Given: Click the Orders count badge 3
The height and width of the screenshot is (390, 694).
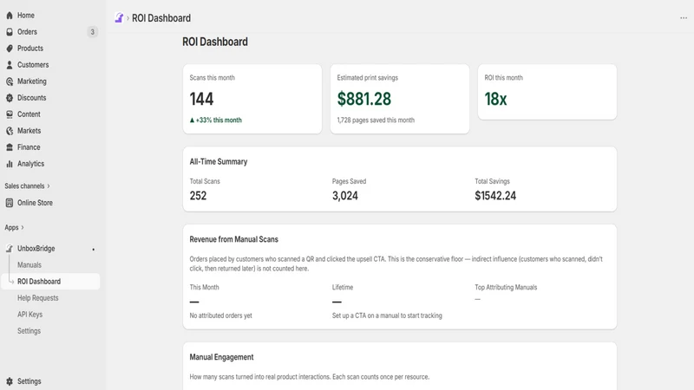Looking at the screenshot, I should (x=92, y=32).
